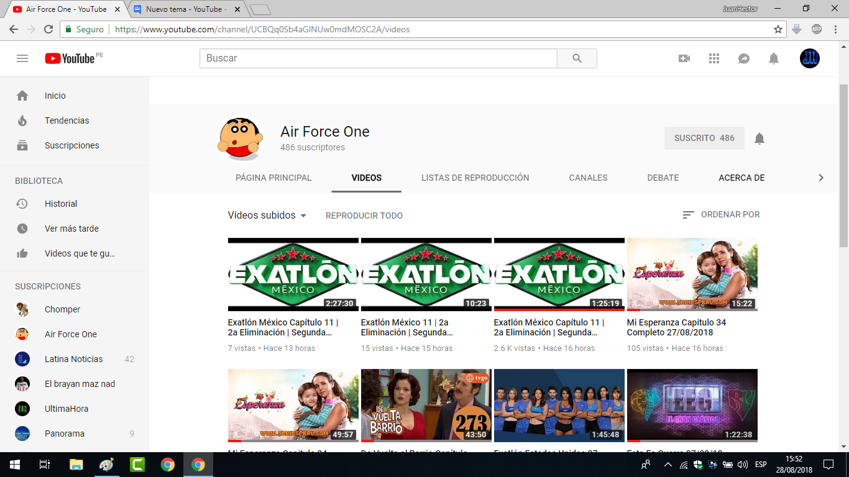849x477 pixels.
Task: Click the volume speaker tray icon
Action: 742,465
